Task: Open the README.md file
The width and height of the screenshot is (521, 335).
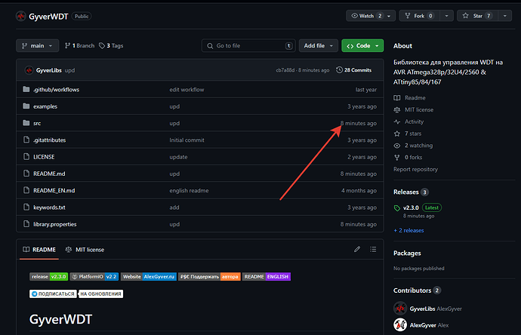Action: [x=49, y=174]
